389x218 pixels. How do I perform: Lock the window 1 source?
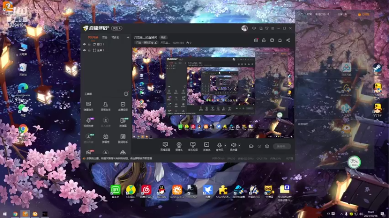point(89,44)
